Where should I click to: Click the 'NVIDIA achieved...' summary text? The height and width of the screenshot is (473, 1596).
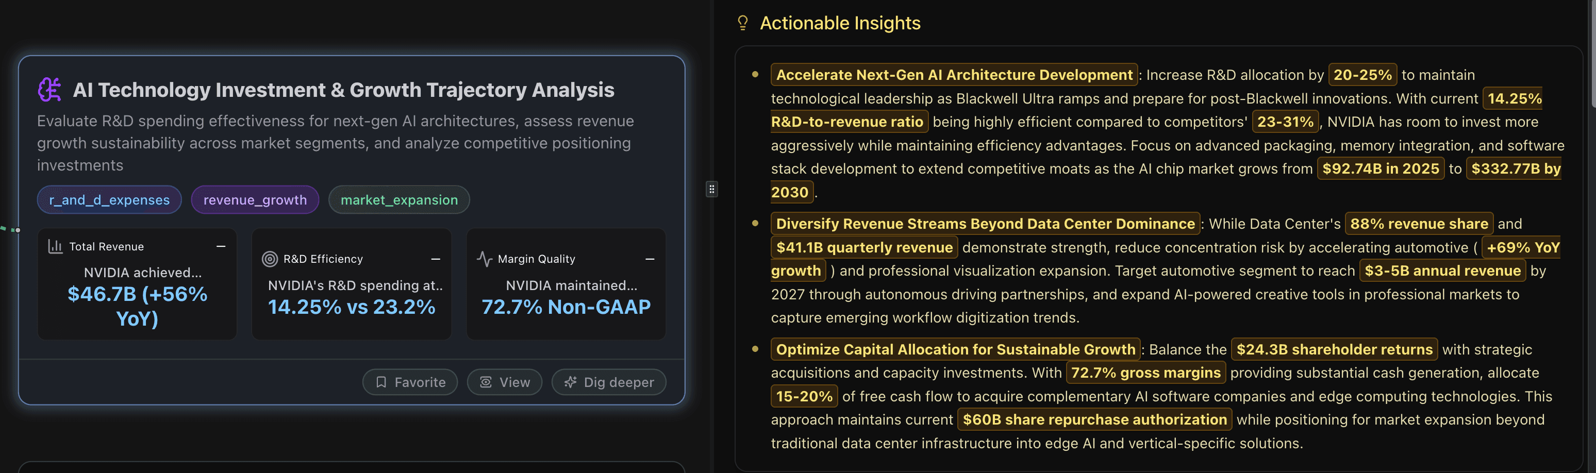[142, 273]
